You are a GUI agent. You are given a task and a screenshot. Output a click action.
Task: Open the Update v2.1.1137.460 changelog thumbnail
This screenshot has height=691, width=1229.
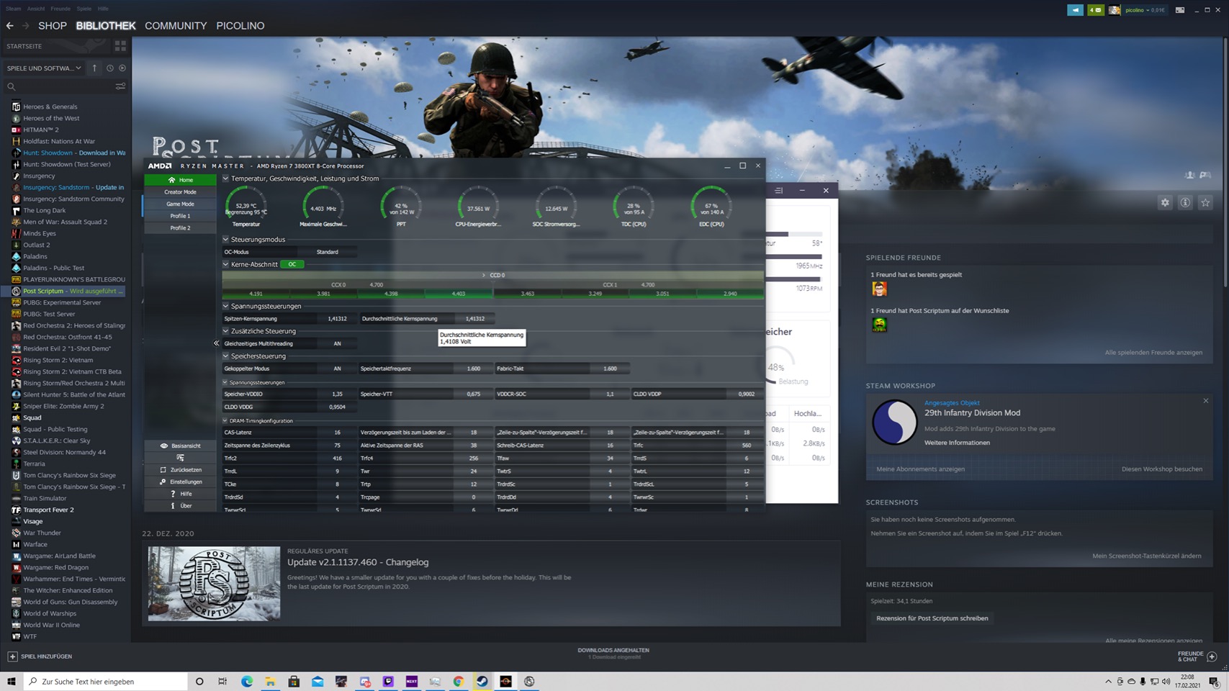pyautogui.click(x=214, y=584)
